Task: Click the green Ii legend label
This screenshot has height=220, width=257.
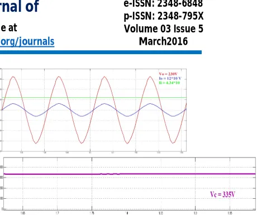Action: 169,83
